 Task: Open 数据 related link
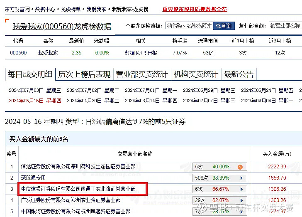point(129,53)
